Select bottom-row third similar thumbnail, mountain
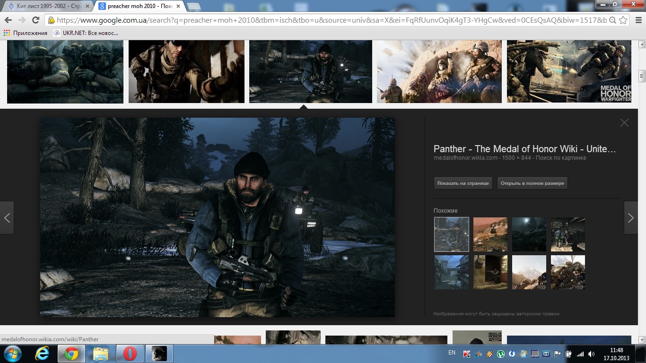Image resolution: width=646 pixels, height=363 pixels. pos(529,272)
